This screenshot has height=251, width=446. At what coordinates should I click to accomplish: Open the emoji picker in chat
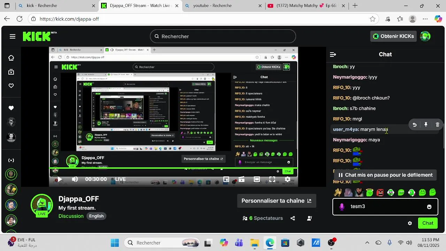coord(429,207)
